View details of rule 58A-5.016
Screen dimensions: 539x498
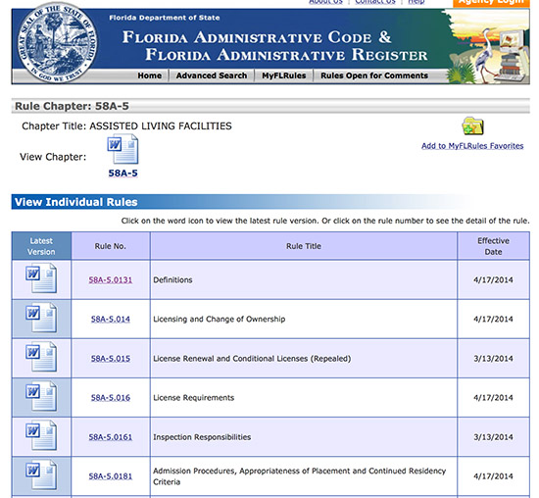tap(111, 398)
